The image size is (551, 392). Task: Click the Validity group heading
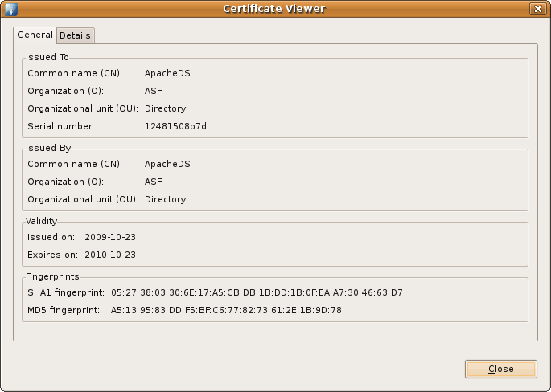pyautogui.click(x=41, y=221)
